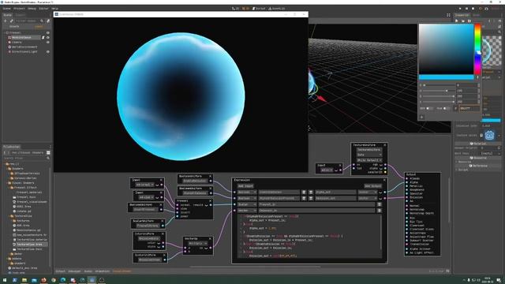Viewport: 505px width, 284px height.
Task: Open the Editor menu
Action: 43,9
